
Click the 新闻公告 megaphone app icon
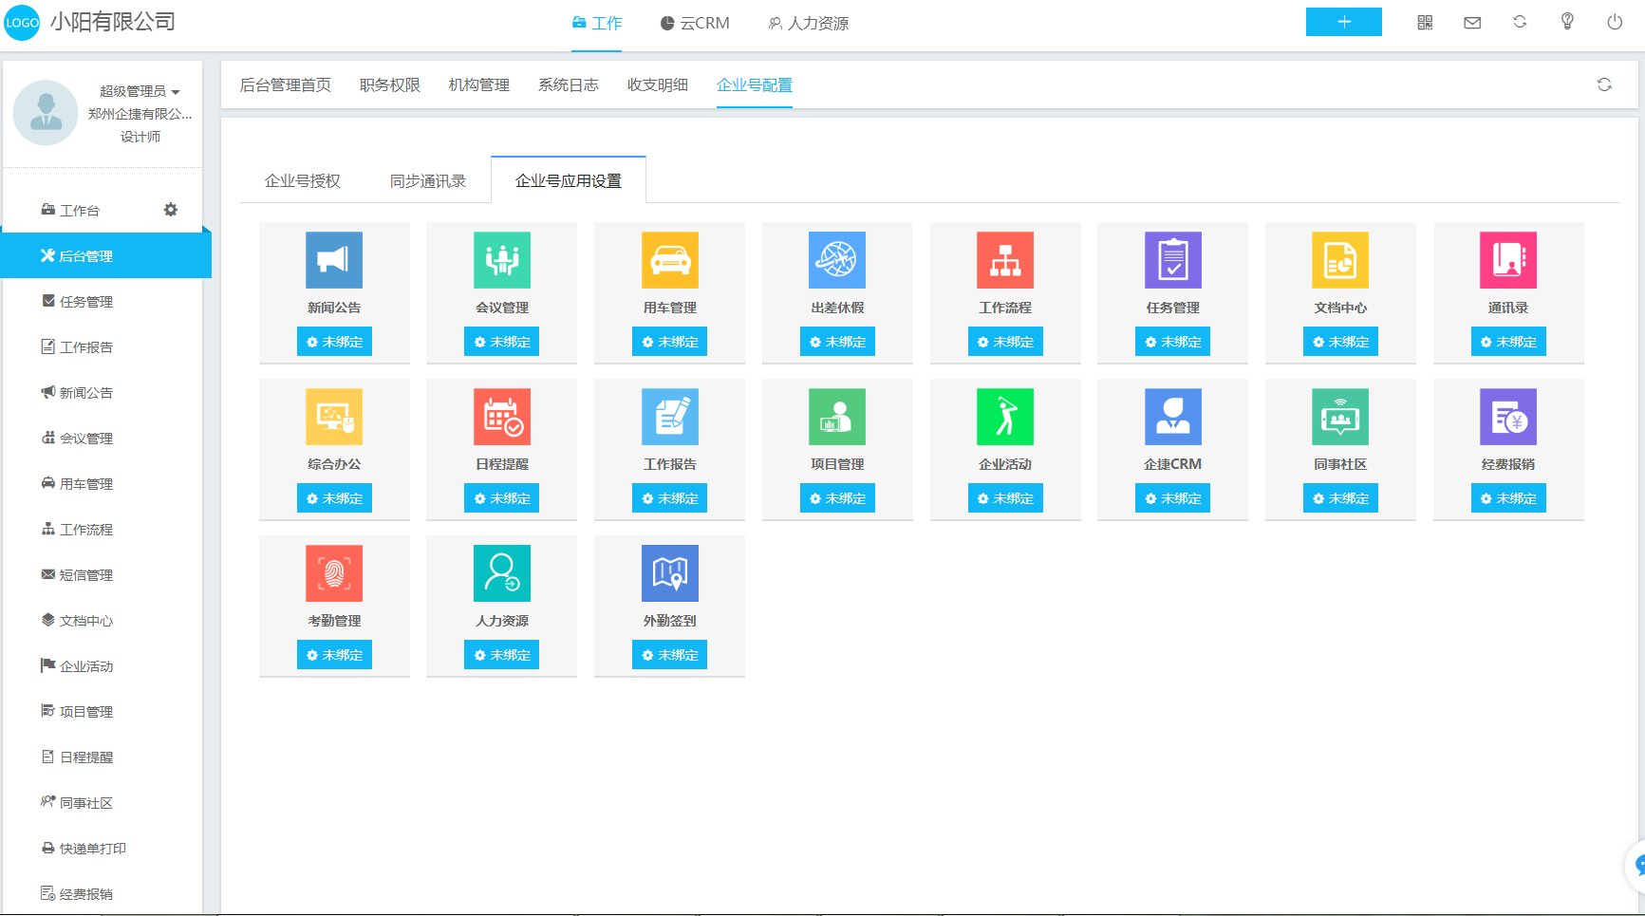[x=334, y=260]
